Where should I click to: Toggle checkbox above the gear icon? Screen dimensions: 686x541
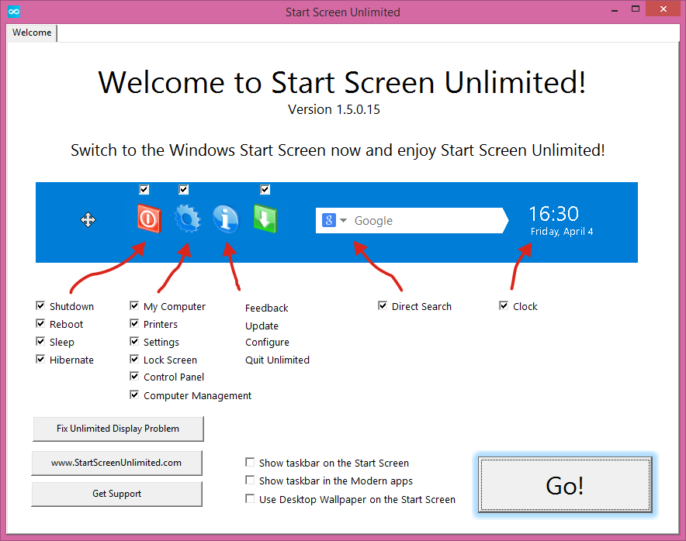pyautogui.click(x=183, y=189)
